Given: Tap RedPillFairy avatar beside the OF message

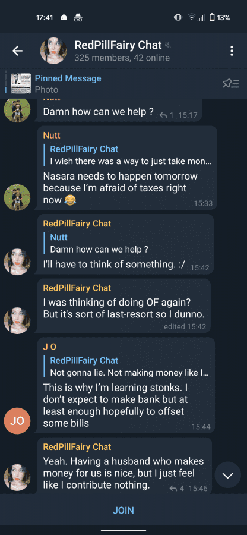Looking at the screenshot, I should (17, 321).
